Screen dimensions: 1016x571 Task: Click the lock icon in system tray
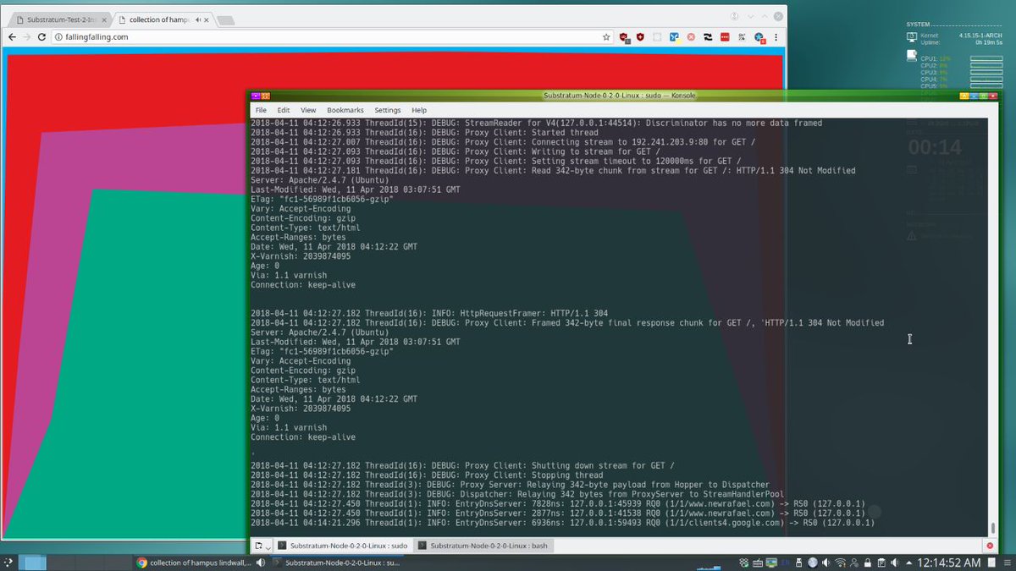(867, 563)
